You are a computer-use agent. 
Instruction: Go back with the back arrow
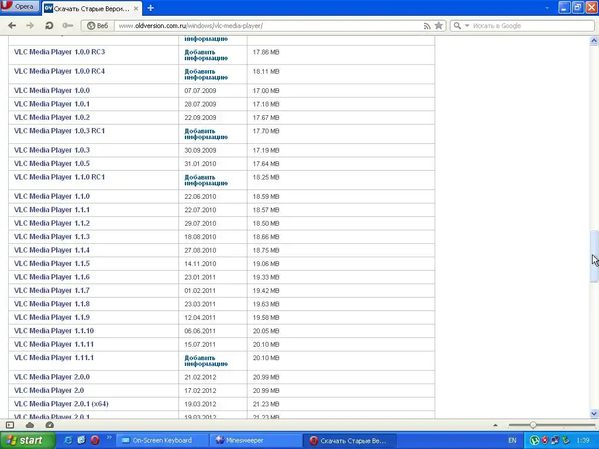[x=12, y=26]
